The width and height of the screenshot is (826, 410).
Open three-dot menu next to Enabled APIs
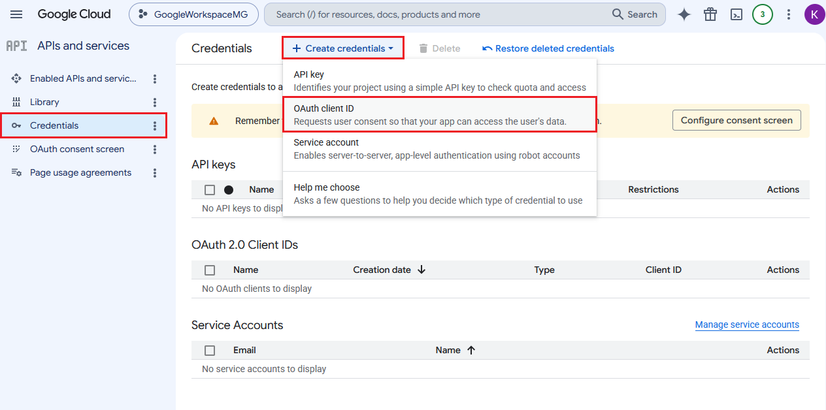(155, 79)
